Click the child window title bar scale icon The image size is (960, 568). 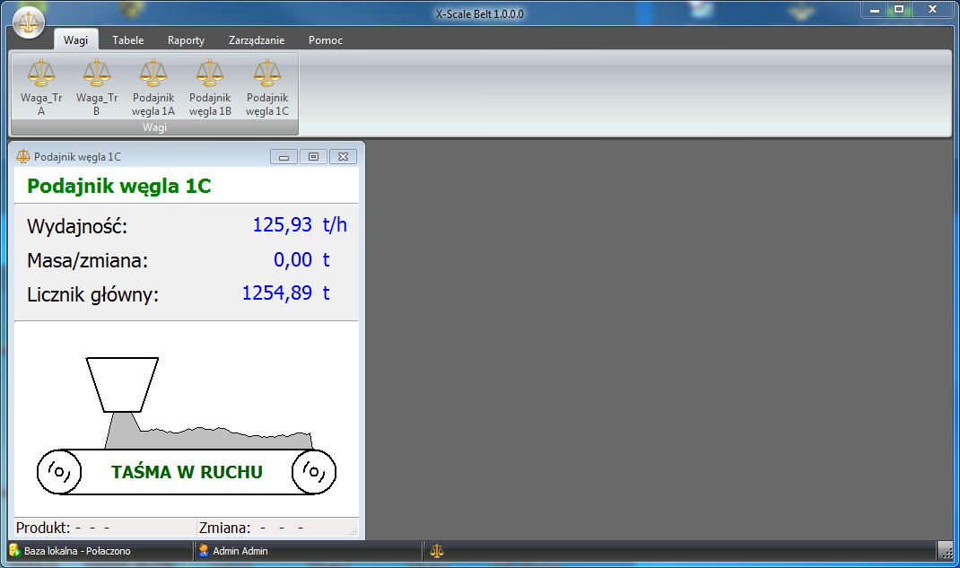[x=23, y=157]
